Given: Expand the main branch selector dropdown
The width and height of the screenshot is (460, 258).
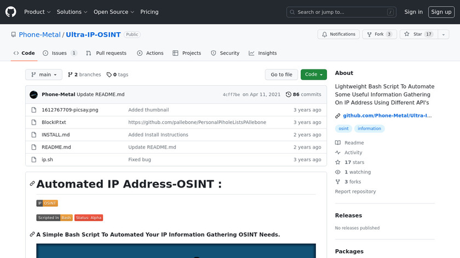Looking at the screenshot, I should [x=44, y=75].
